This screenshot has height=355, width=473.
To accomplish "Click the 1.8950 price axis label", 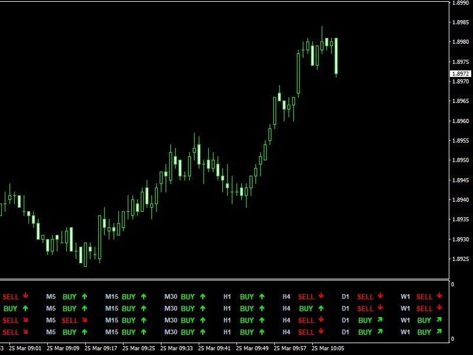I will coord(461,160).
